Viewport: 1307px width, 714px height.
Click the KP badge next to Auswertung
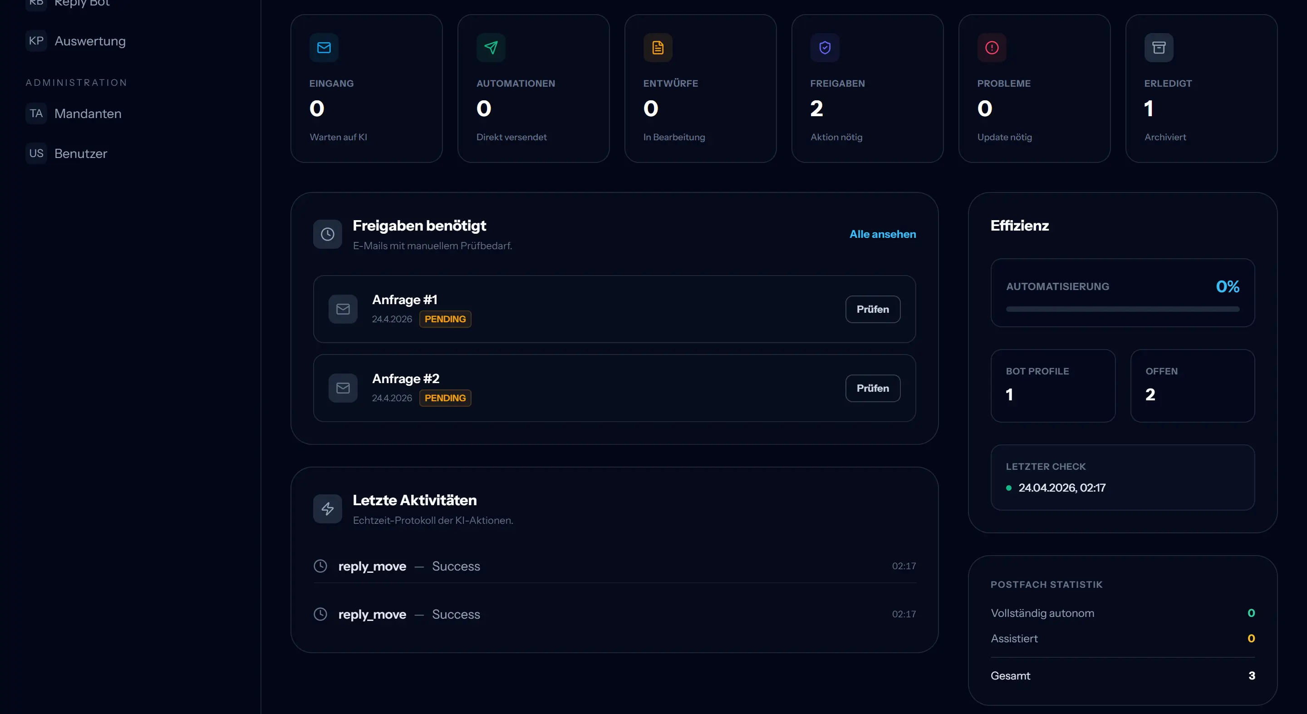[36, 40]
